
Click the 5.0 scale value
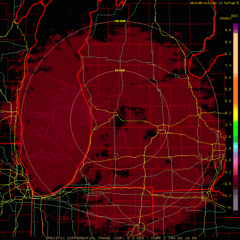click(228, 101)
